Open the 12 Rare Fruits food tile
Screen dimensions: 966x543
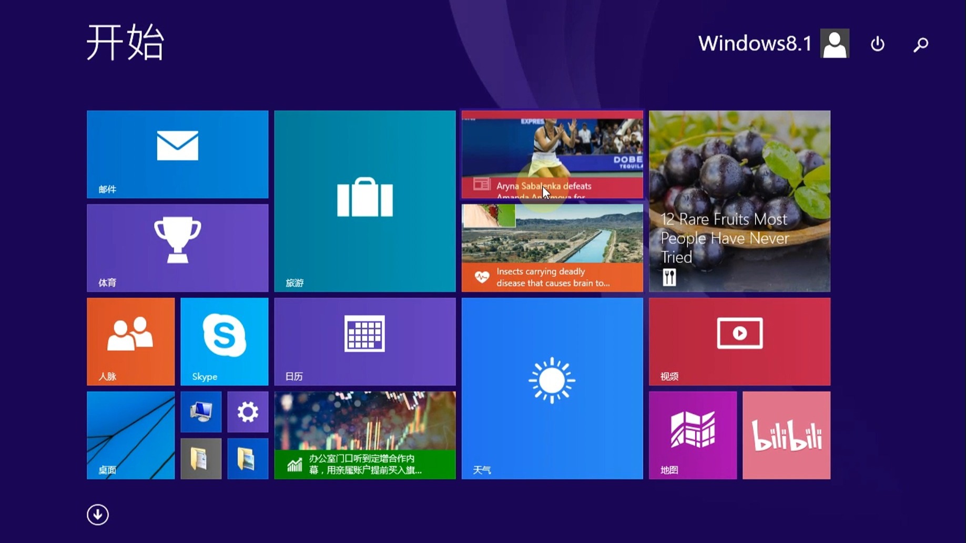tap(739, 201)
